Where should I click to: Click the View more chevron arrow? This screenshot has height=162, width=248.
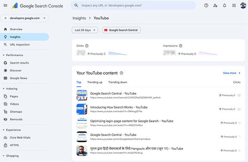(239, 73)
